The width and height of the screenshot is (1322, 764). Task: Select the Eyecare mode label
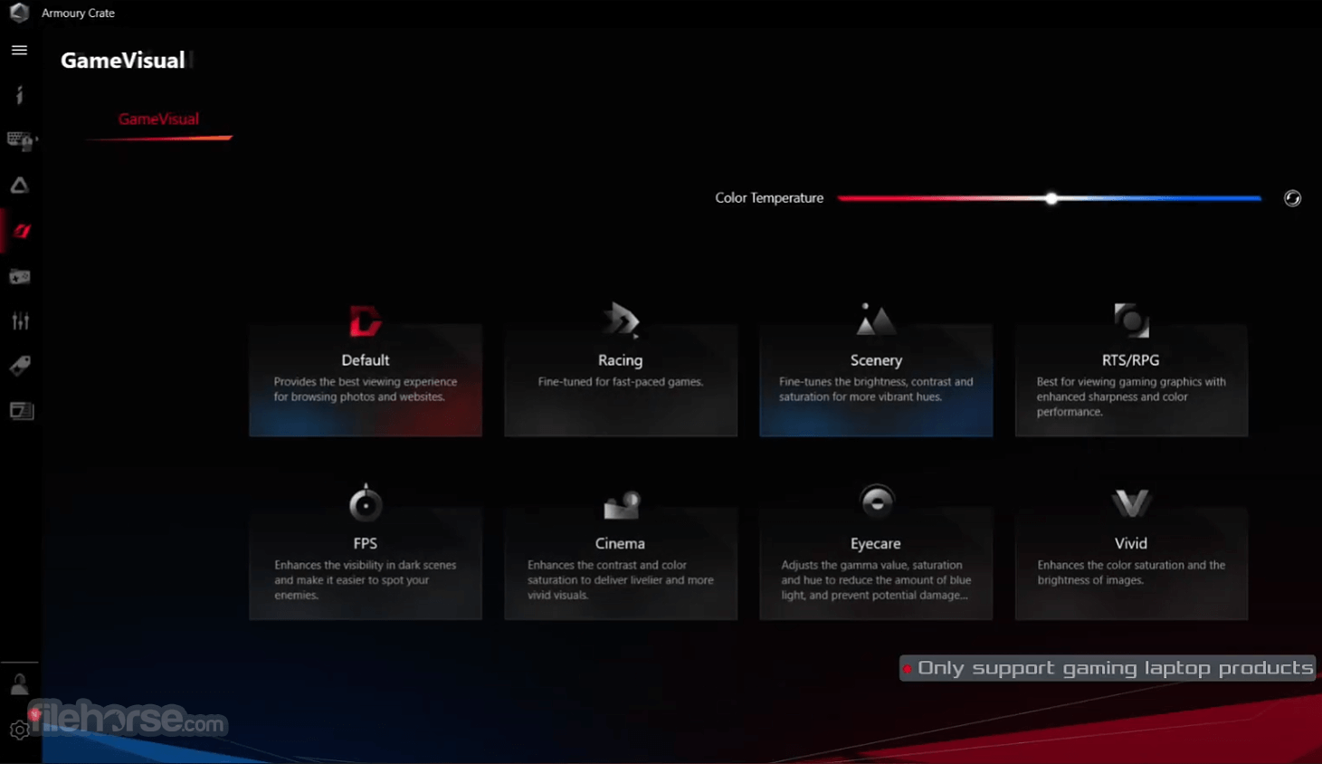[876, 543]
